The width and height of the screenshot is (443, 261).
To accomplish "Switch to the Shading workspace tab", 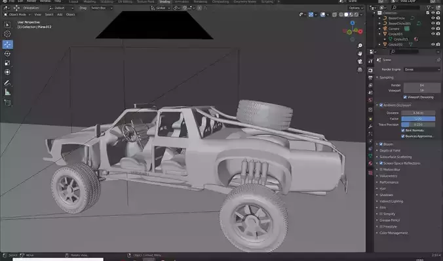I will tap(164, 2).
